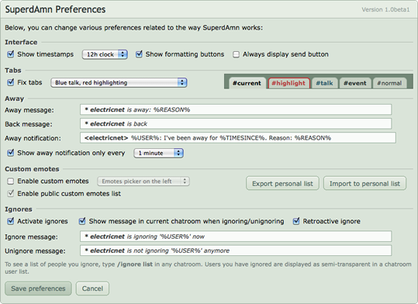Click Export personal list button
Screen dimensions: 418x304
click(x=282, y=184)
